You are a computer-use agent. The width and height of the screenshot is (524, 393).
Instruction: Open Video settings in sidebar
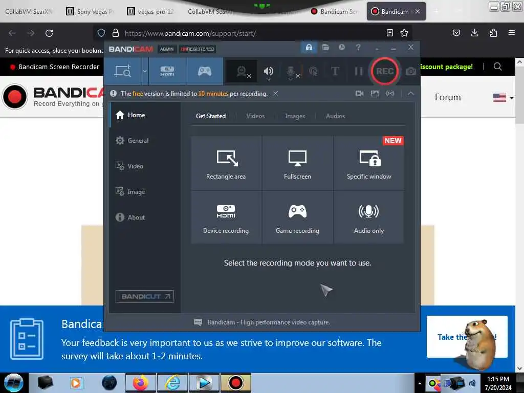click(x=145, y=166)
